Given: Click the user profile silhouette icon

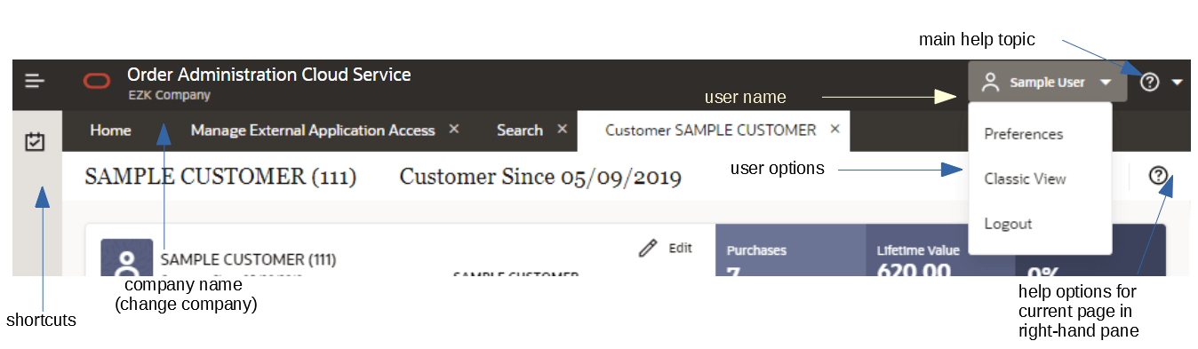Looking at the screenshot, I should (x=991, y=83).
